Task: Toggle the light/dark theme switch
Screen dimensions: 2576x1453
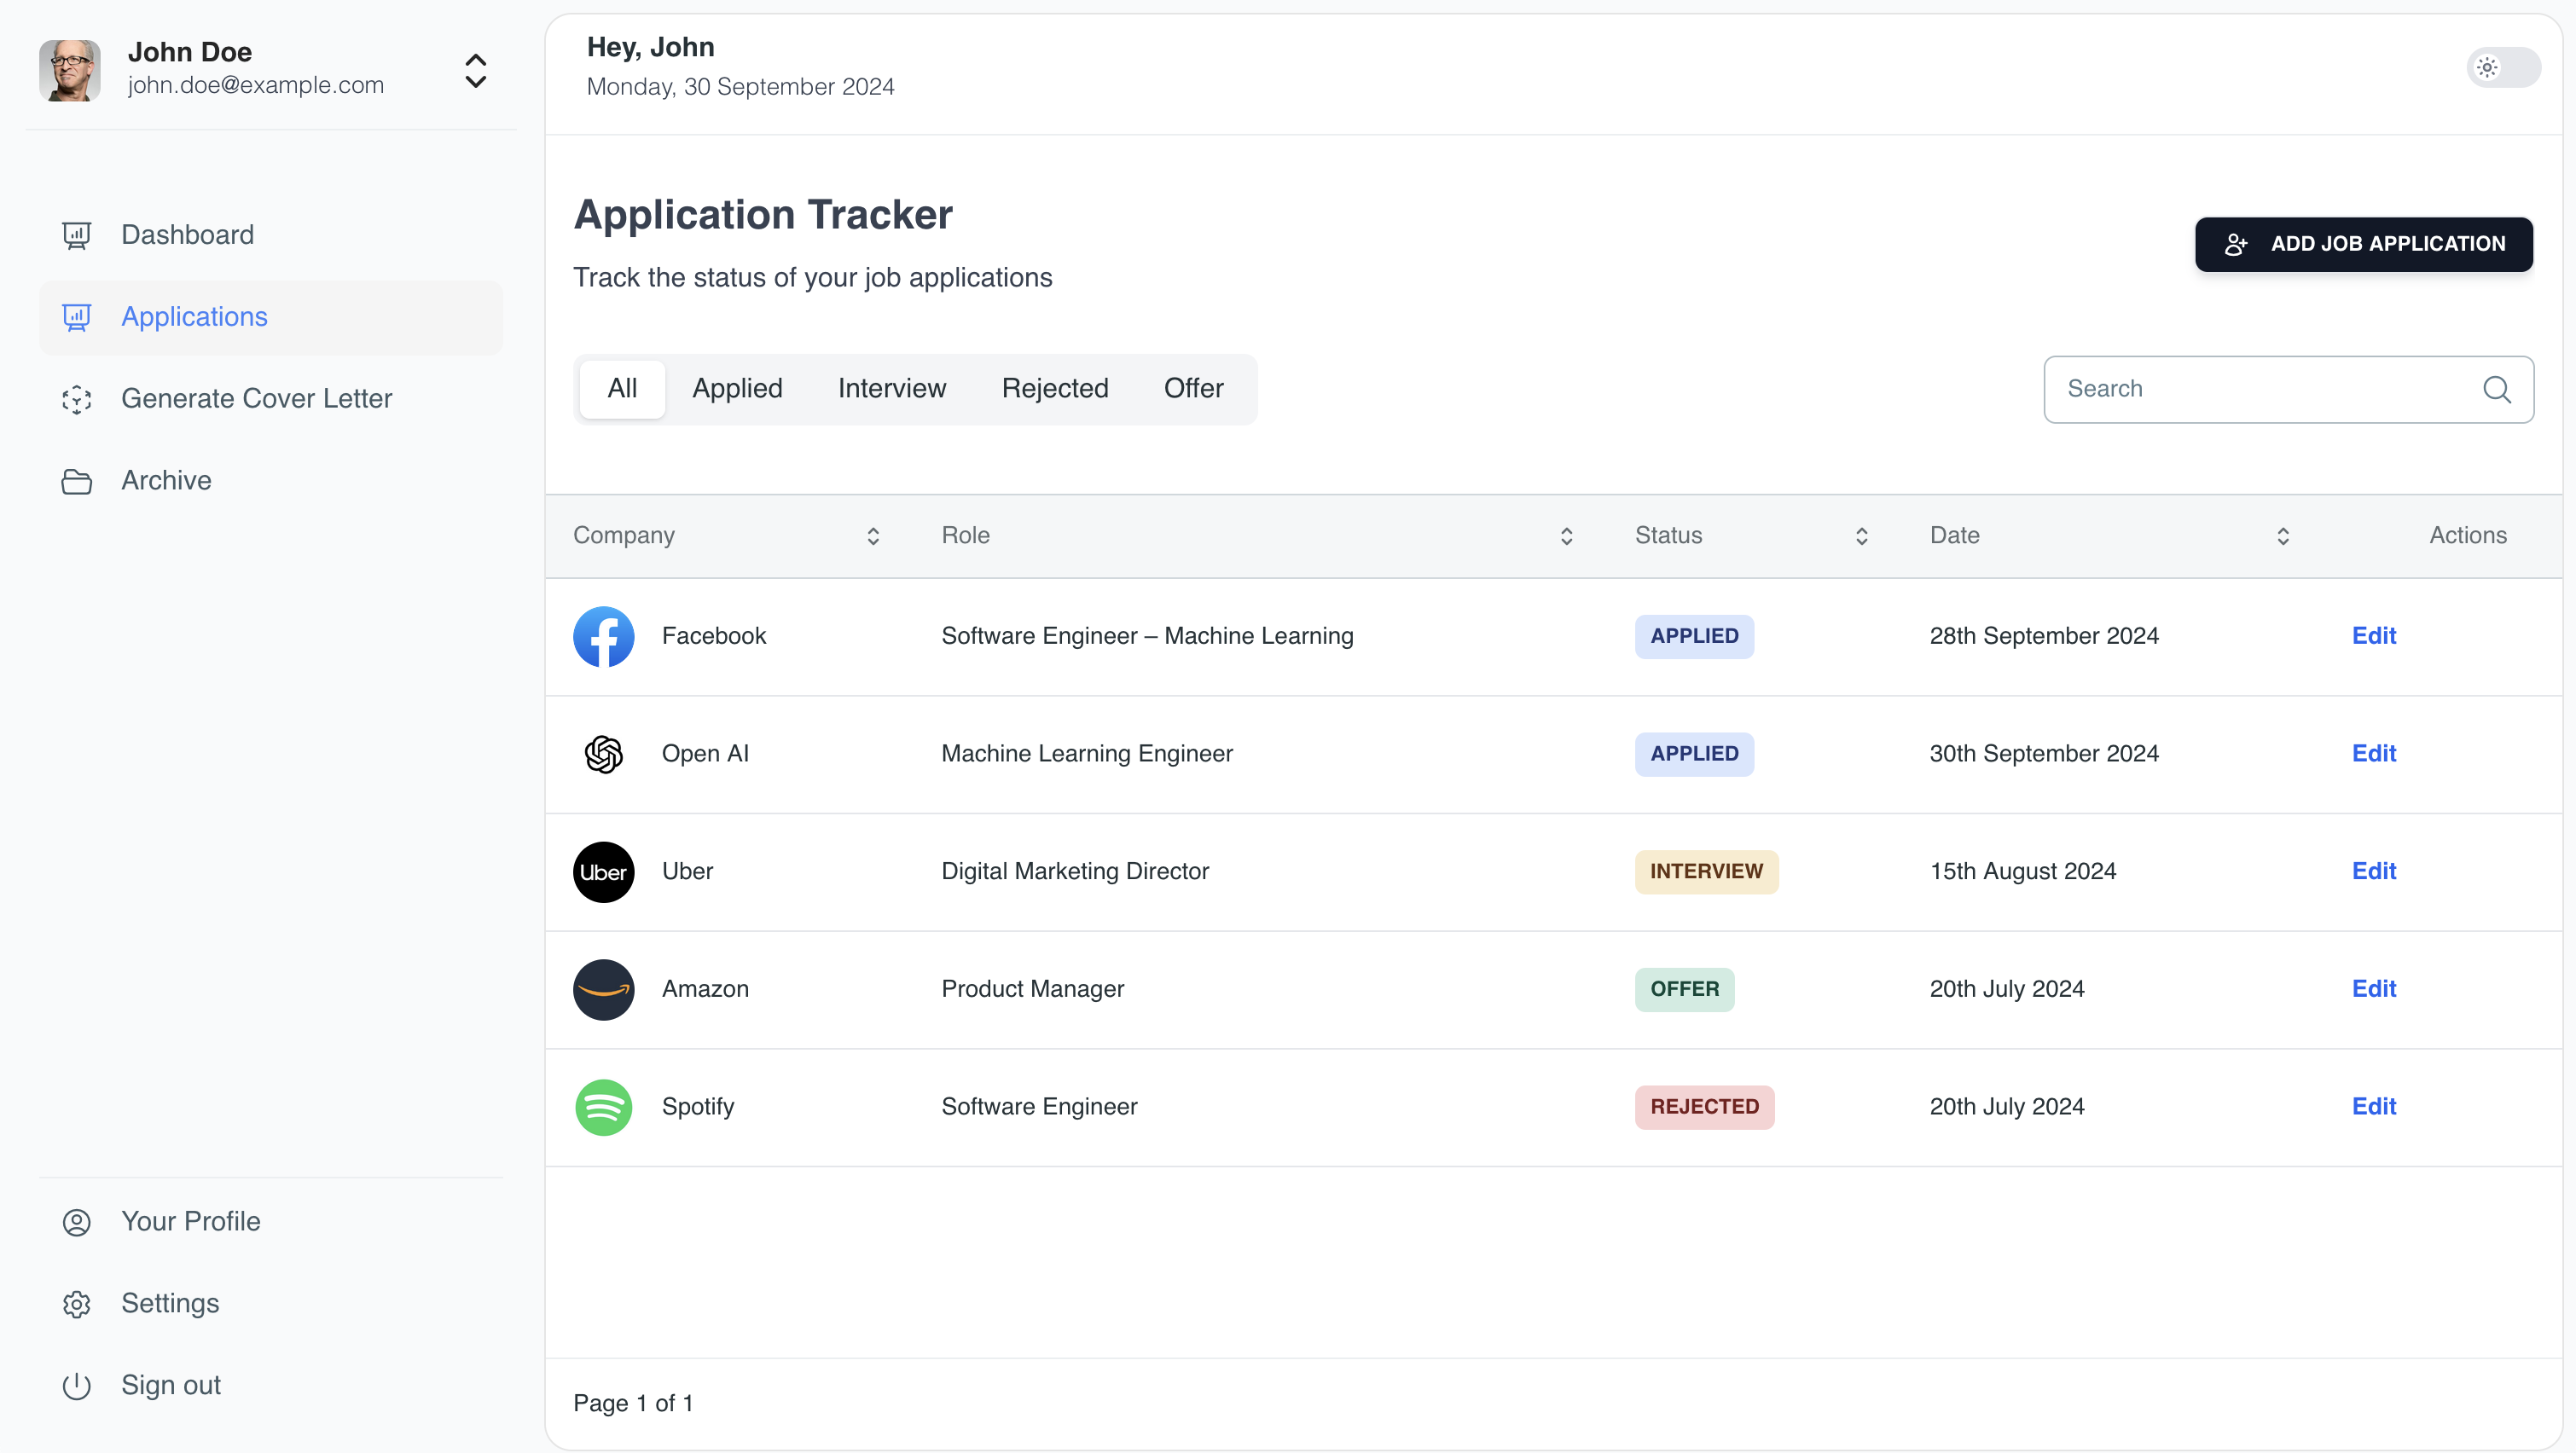Action: pyautogui.click(x=2502, y=68)
